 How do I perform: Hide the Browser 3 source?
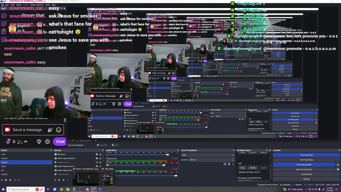pos(97,154)
